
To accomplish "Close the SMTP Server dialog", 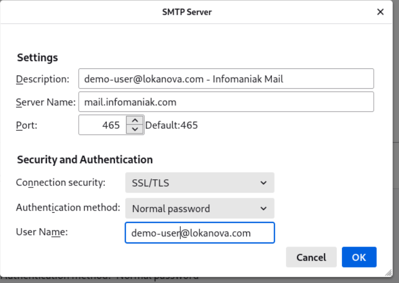I will [380, 12].
